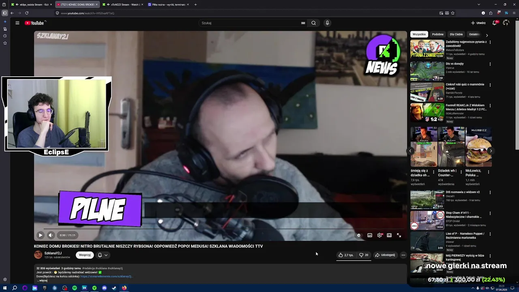Viewport: 519px width, 292px height.
Task: Select the Podobne filter chip
Action: click(438, 34)
